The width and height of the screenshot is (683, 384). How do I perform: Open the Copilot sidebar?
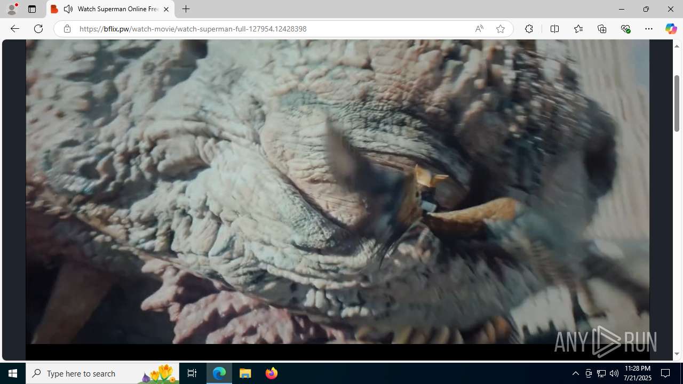671,29
